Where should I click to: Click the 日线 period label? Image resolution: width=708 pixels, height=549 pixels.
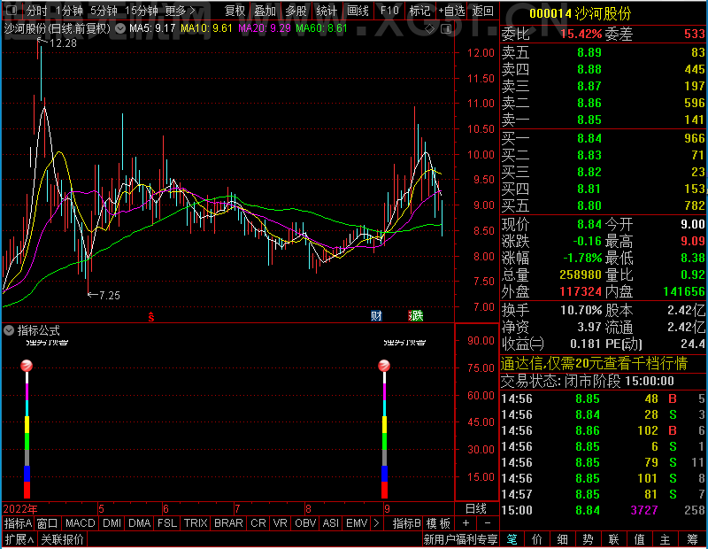coord(476,508)
